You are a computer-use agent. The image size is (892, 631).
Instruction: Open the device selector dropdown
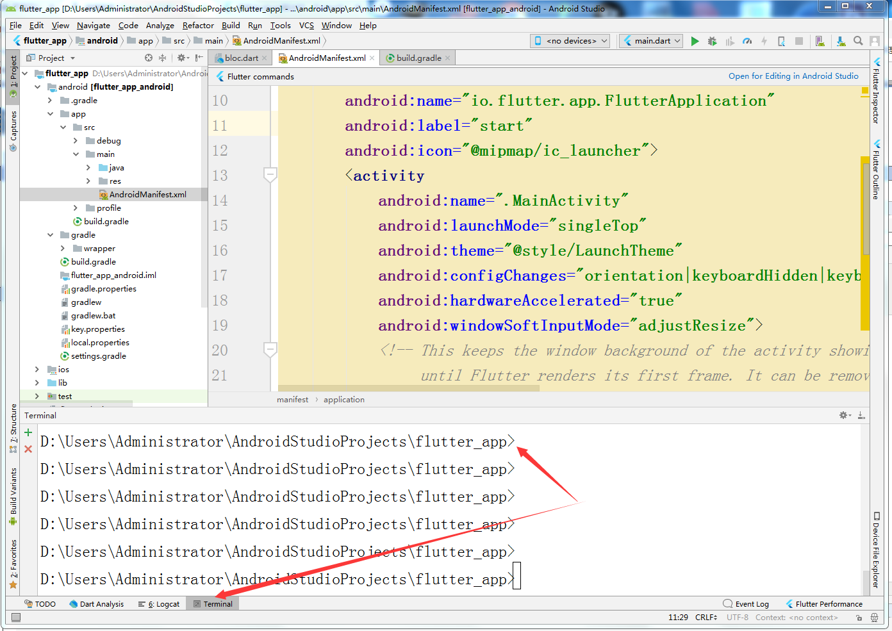tap(570, 41)
